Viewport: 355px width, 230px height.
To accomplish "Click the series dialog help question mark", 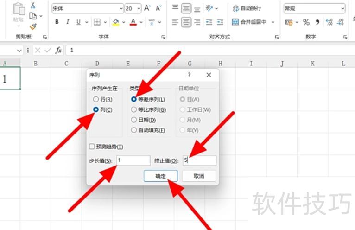I will pos(189,75).
